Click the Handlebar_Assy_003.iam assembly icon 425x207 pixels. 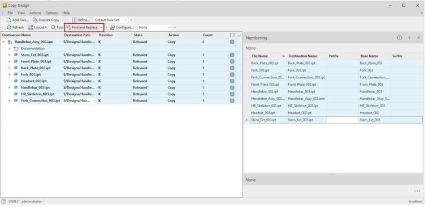point(10,42)
